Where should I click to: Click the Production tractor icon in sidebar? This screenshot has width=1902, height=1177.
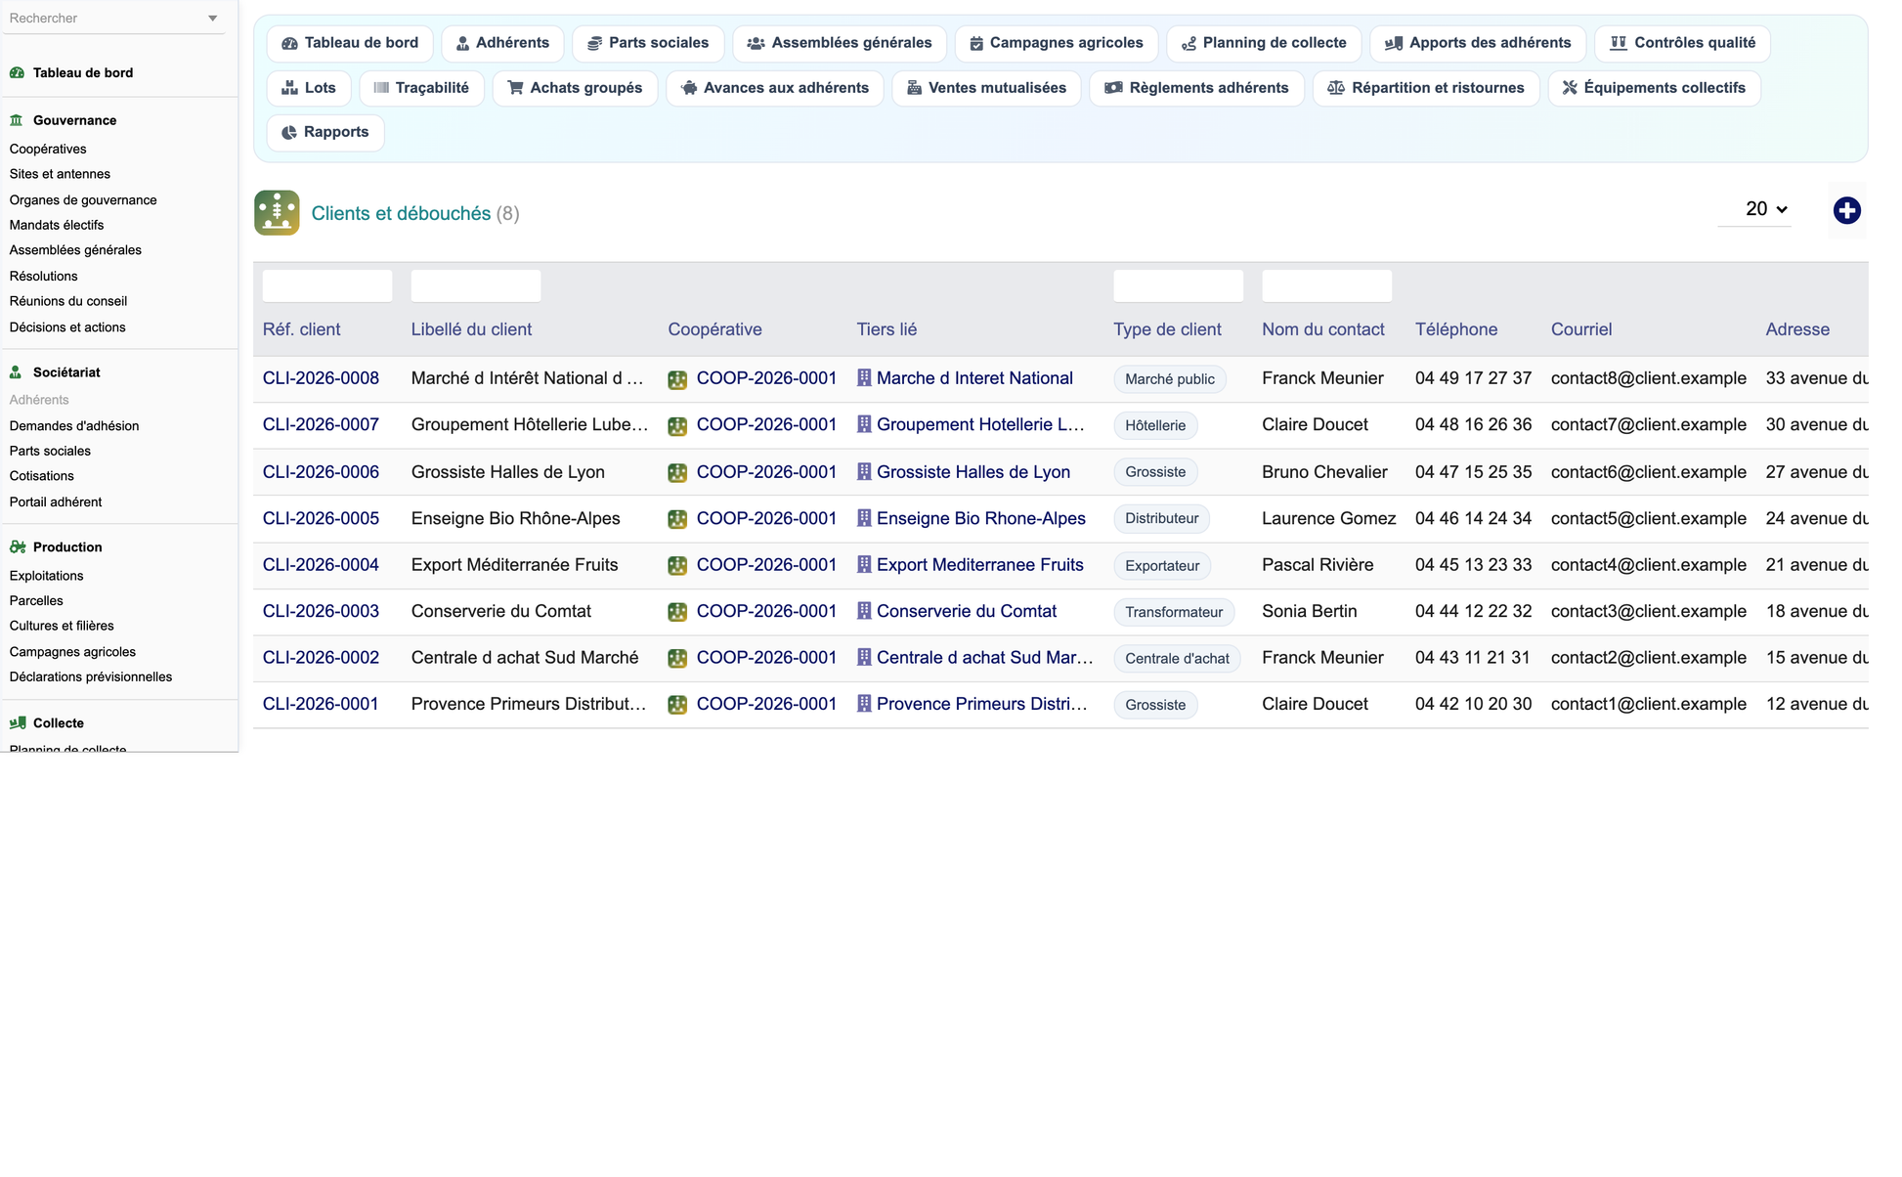point(18,546)
